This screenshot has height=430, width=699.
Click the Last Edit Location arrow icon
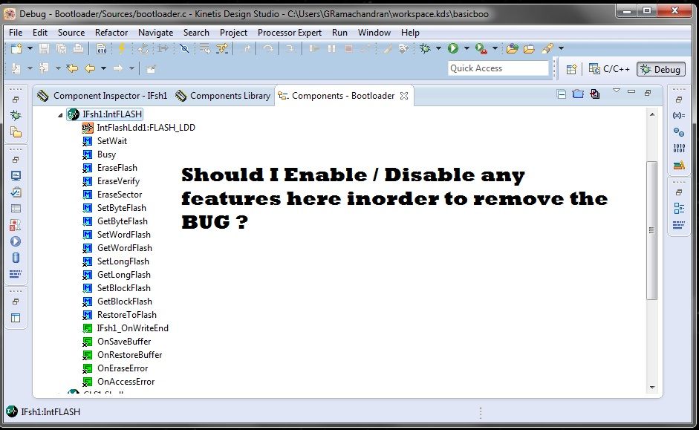[x=72, y=68]
